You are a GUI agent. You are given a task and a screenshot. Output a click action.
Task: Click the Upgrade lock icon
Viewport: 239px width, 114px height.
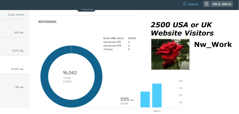click(185, 4)
